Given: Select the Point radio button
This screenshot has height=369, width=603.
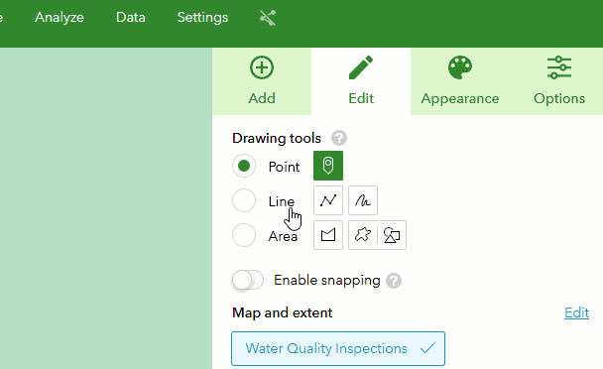Looking at the screenshot, I should pyautogui.click(x=244, y=166).
